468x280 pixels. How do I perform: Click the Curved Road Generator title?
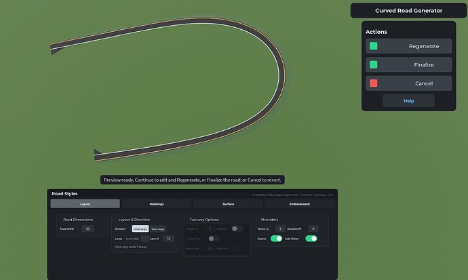[x=408, y=10]
